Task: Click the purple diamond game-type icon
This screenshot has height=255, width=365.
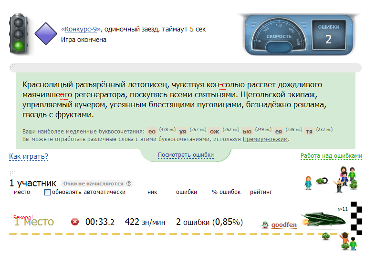Action: click(46, 33)
